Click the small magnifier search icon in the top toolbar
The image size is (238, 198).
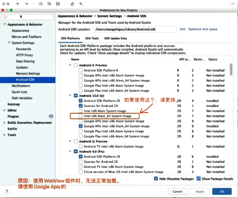point(81,4)
